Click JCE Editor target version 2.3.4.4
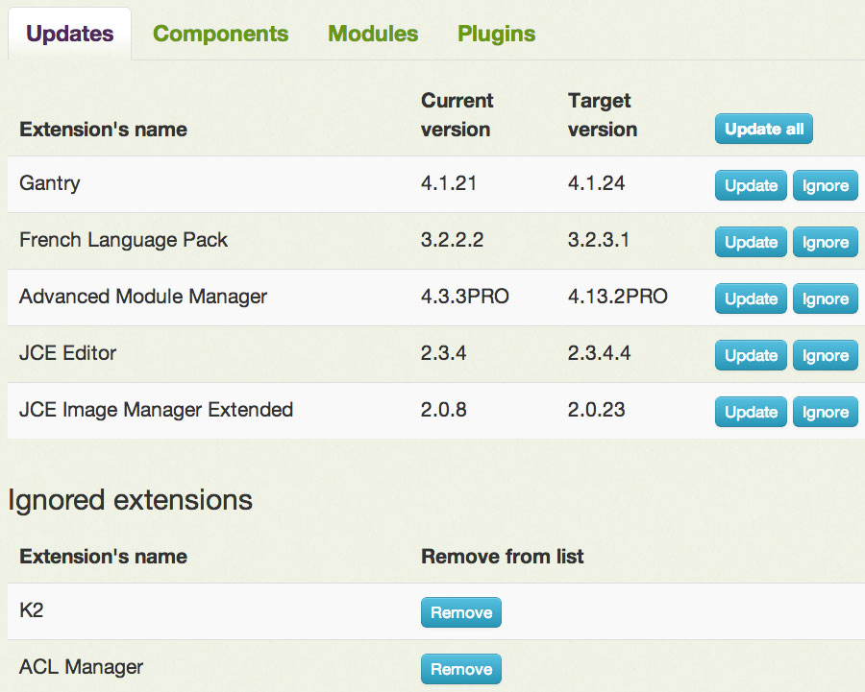865x692 pixels. coord(599,353)
